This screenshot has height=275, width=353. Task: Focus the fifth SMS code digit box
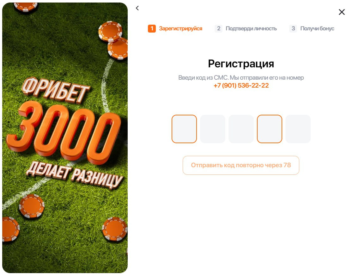click(x=298, y=129)
